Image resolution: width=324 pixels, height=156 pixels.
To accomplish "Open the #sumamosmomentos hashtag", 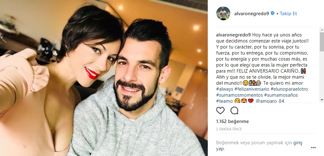I will [239, 95].
